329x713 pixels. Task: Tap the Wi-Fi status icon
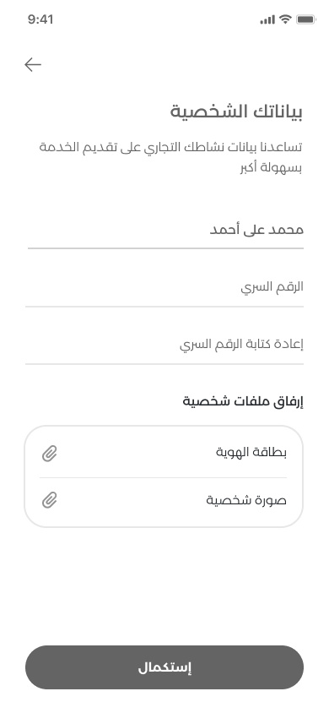pyautogui.click(x=285, y=19)
